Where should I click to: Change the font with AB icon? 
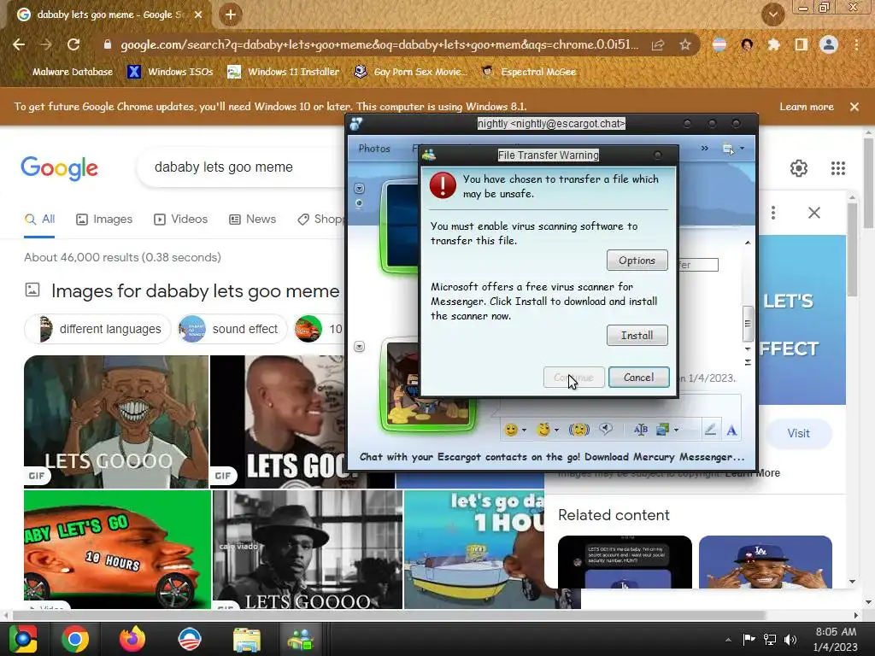641,429
